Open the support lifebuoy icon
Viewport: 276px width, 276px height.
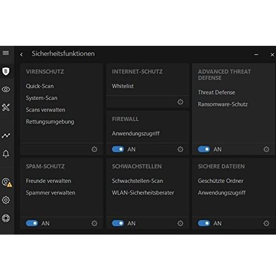click(6, 218)
